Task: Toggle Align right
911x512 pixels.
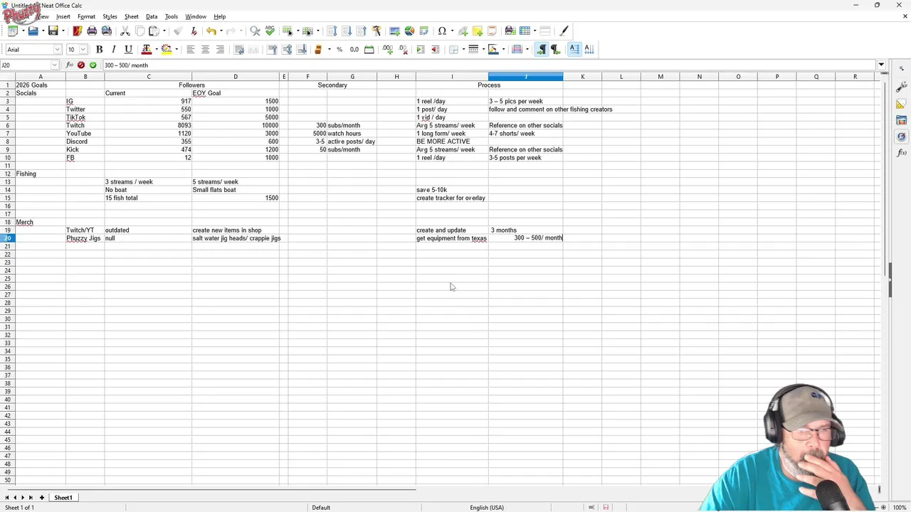Action: pyautogui.click(x=219, y=49)
